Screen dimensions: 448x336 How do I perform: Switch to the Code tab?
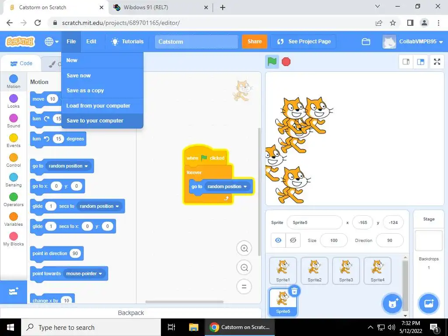(x=21, y=63)
